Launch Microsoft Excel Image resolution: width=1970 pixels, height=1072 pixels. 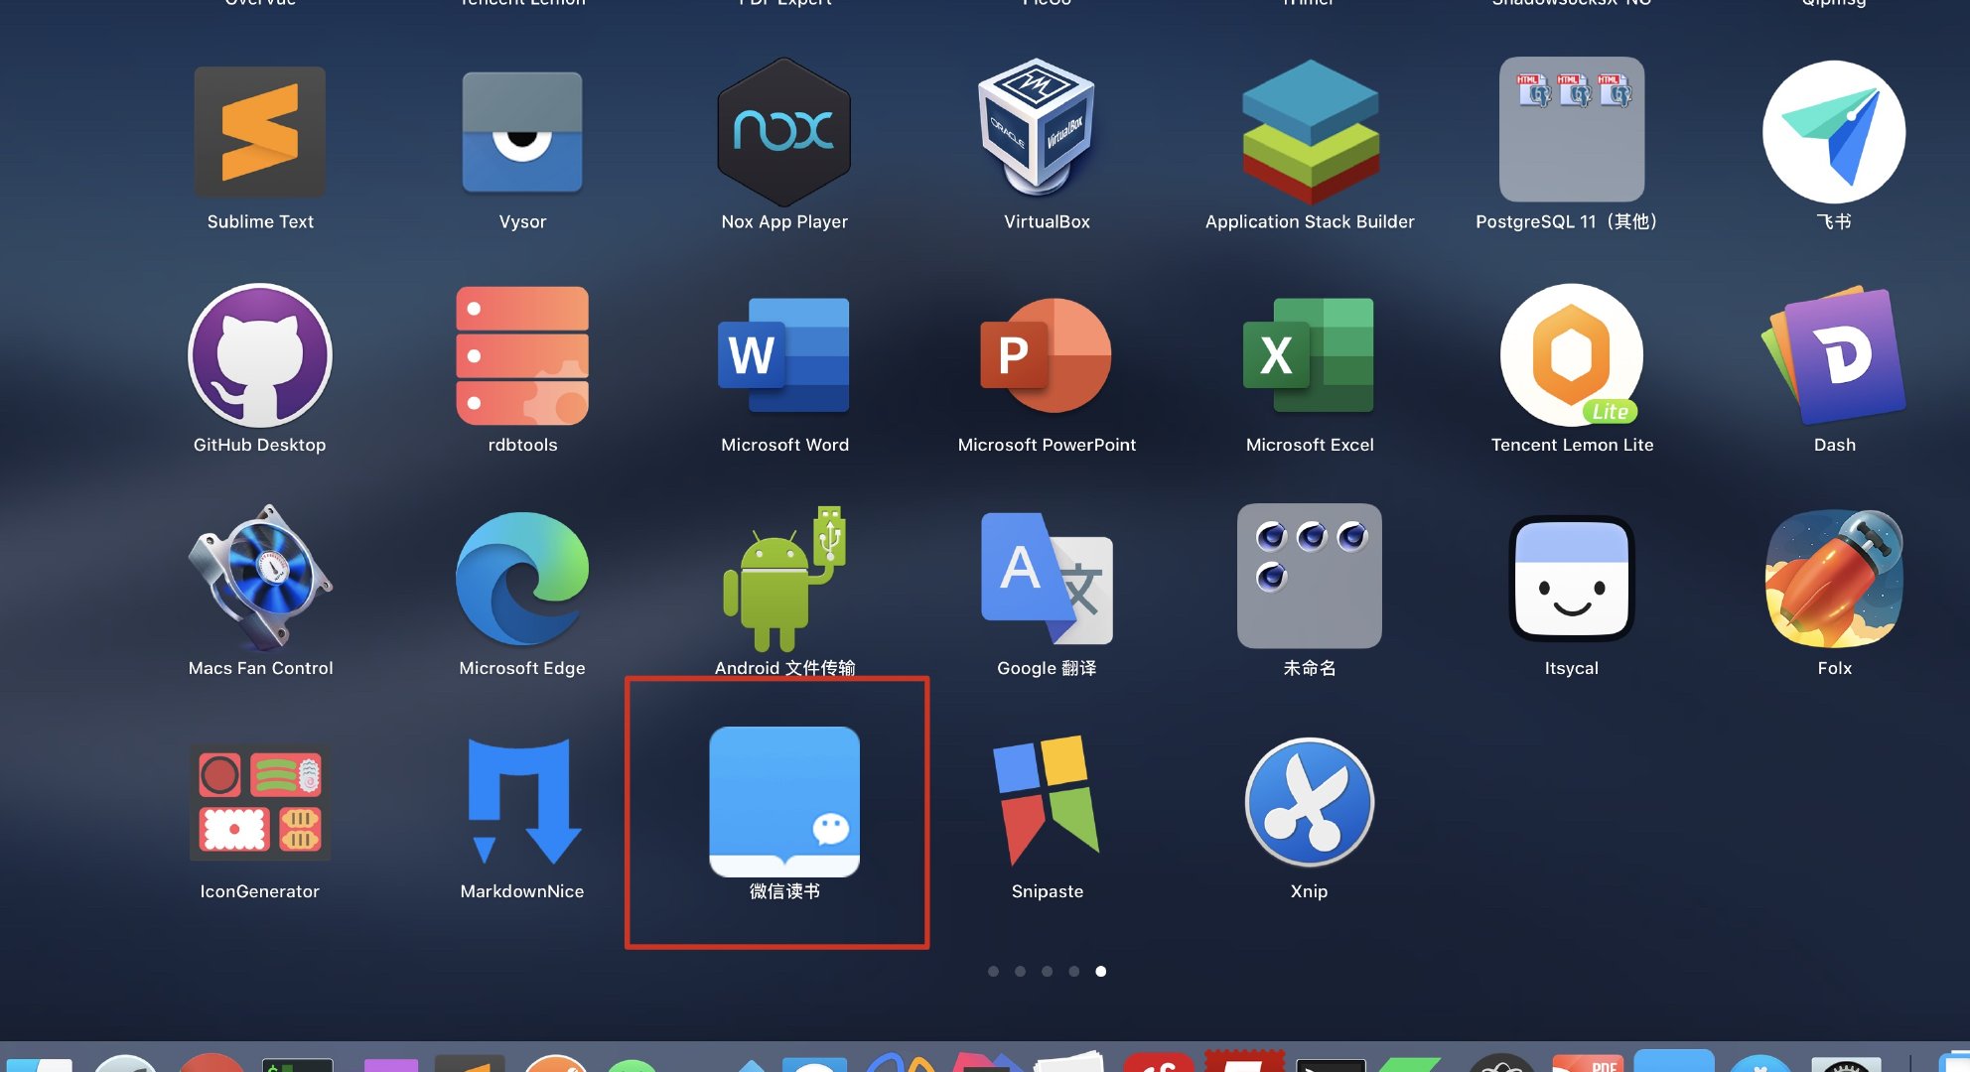pyautogui.click(x=1310, y=355)
